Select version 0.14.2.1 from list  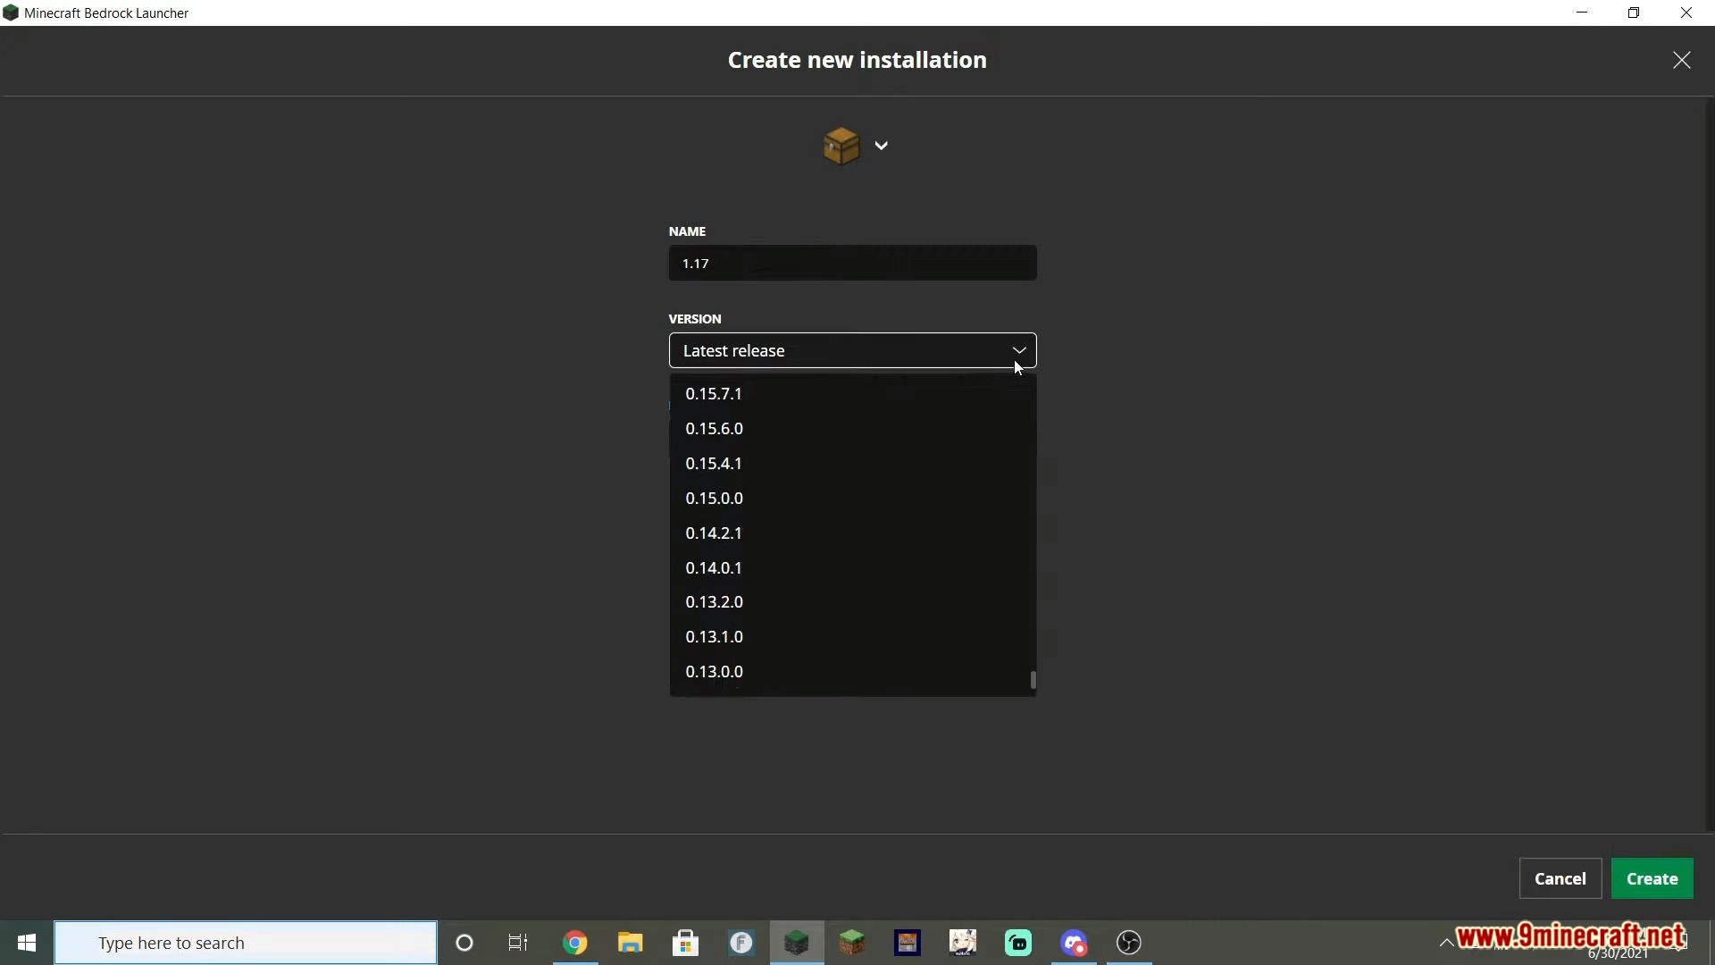coord(714,533)
